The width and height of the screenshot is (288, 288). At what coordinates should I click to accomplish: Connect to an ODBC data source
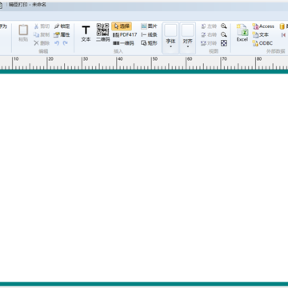click(262, 43)
